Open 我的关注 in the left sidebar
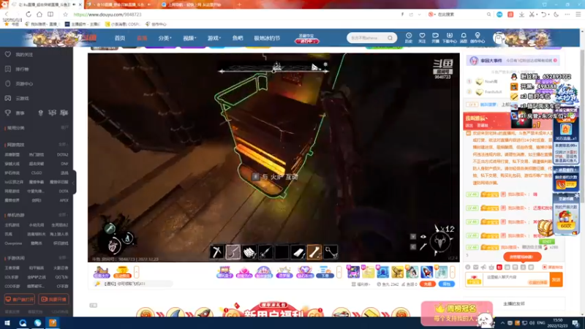This screenshot has width=585, height=329. [x=20, y=54]
